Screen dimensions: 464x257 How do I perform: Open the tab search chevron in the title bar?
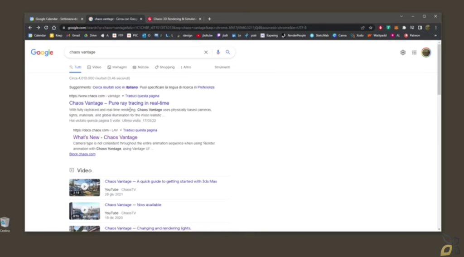pyautogui.click(x=401, y=16)
